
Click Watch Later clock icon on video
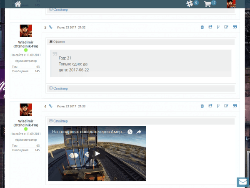[x=130, y=132]
